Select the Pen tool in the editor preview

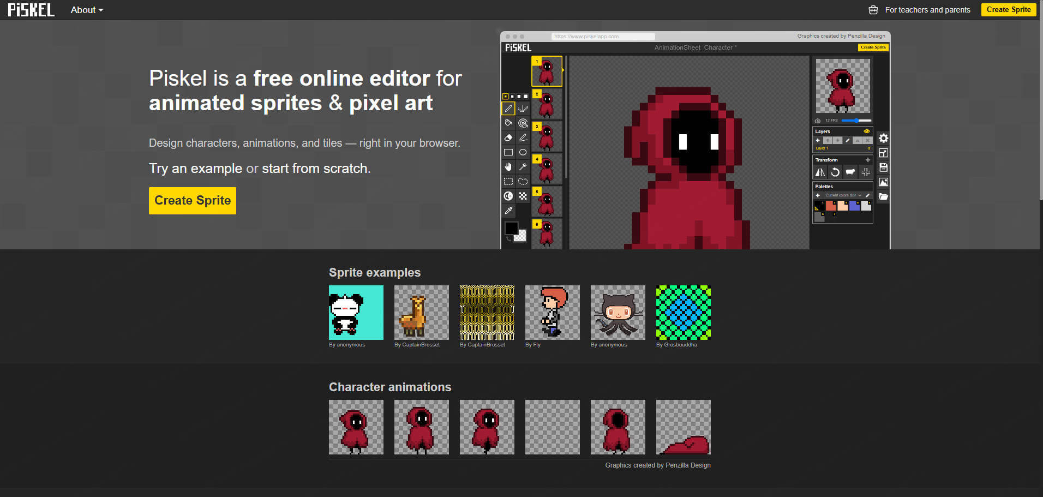[508, 109]
